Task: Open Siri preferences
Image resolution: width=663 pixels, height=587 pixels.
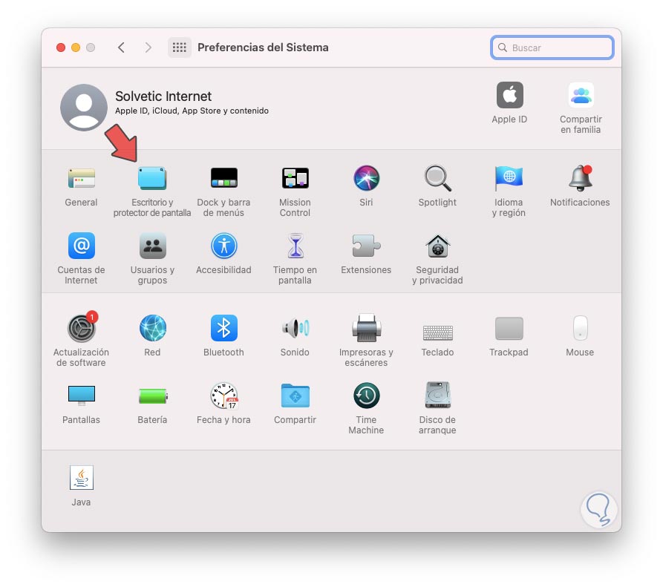Action: click(366, 178)
